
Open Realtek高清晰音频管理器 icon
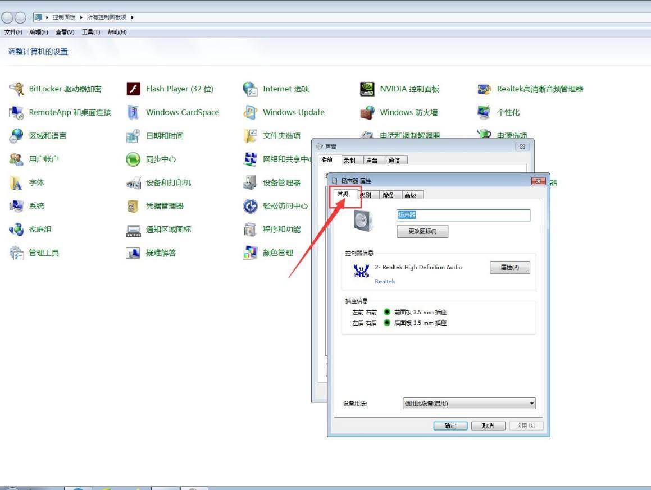tap(484, 89)
